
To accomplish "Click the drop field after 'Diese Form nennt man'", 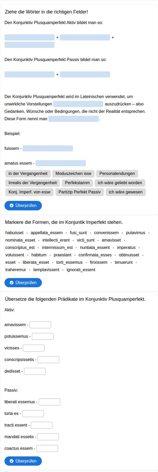I will (x=73, y=119).
